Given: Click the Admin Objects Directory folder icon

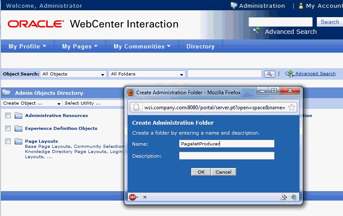Looking at the screenshot, I should [6, 93].
